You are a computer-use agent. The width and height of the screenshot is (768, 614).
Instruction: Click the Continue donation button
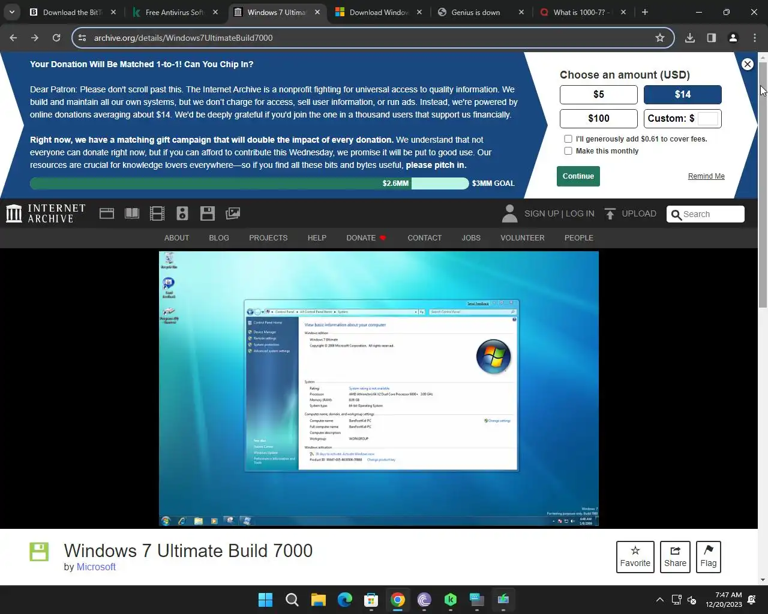(578, 176)
